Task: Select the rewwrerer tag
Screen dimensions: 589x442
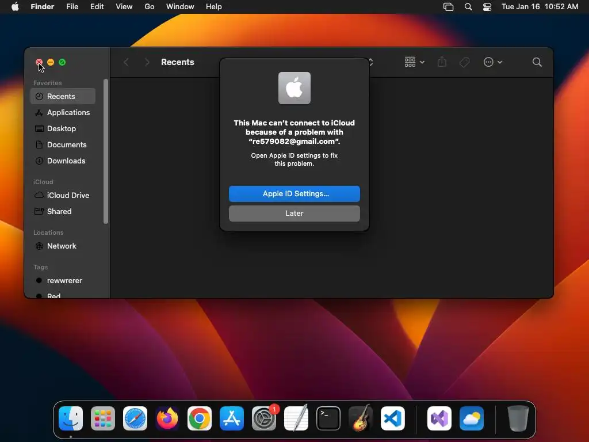Action: [63, 281]
